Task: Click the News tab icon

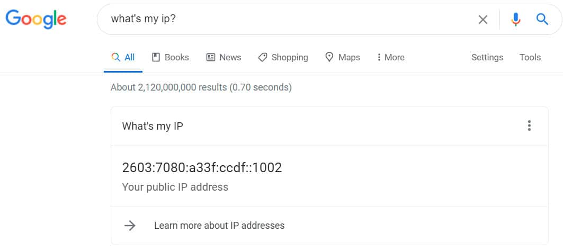Action: tap(211, 57)
